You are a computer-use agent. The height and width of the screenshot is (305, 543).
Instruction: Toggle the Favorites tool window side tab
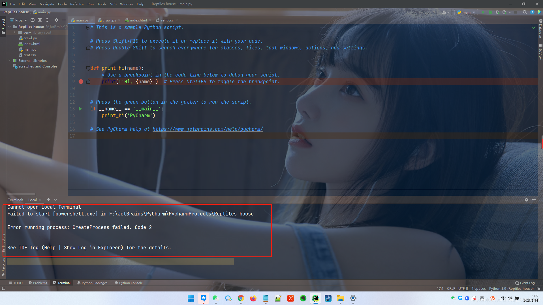3,267
